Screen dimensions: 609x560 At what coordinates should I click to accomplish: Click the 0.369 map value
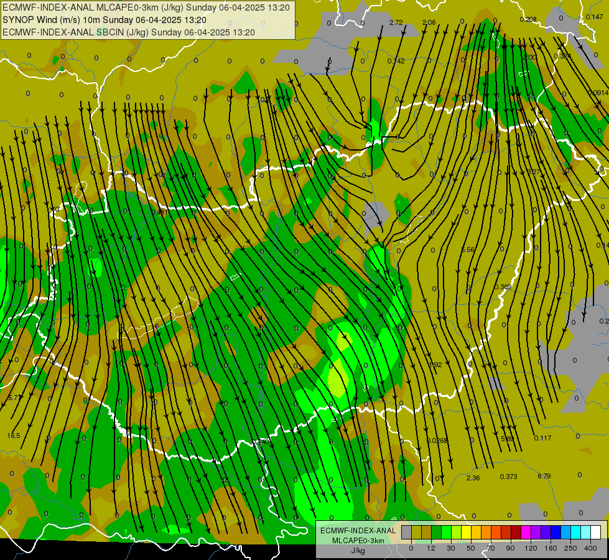click(x=503, y=287)
